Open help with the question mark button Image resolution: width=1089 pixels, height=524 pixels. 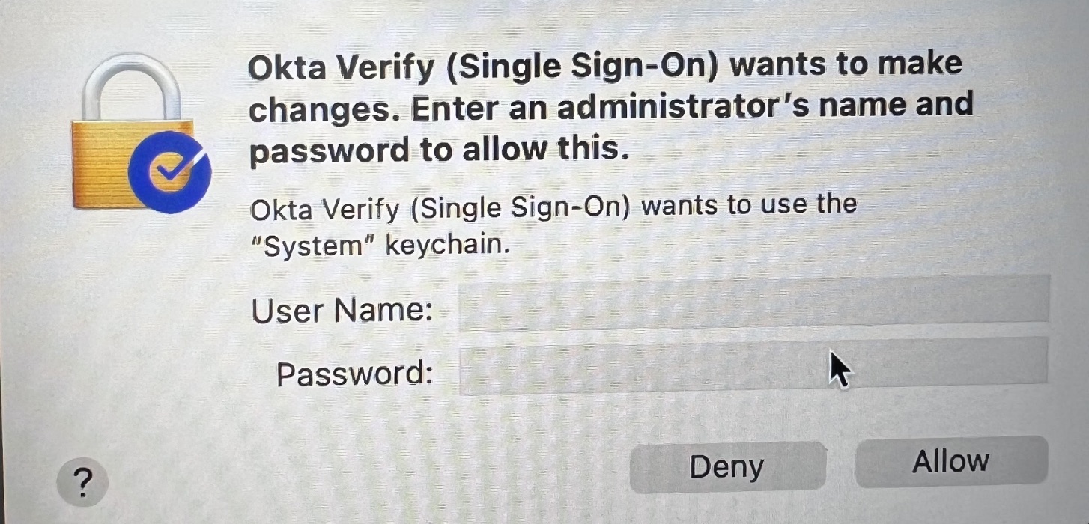click(x=82, y=483)
